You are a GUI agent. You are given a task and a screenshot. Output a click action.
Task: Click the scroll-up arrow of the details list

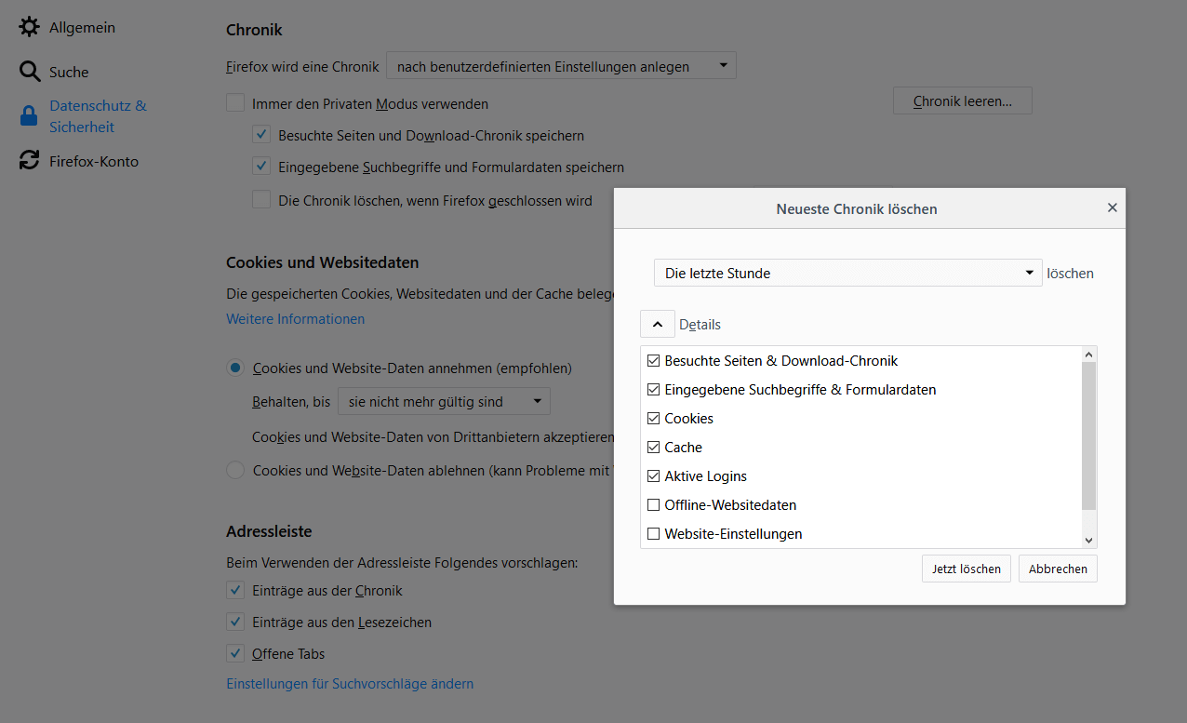(1088, 355)
